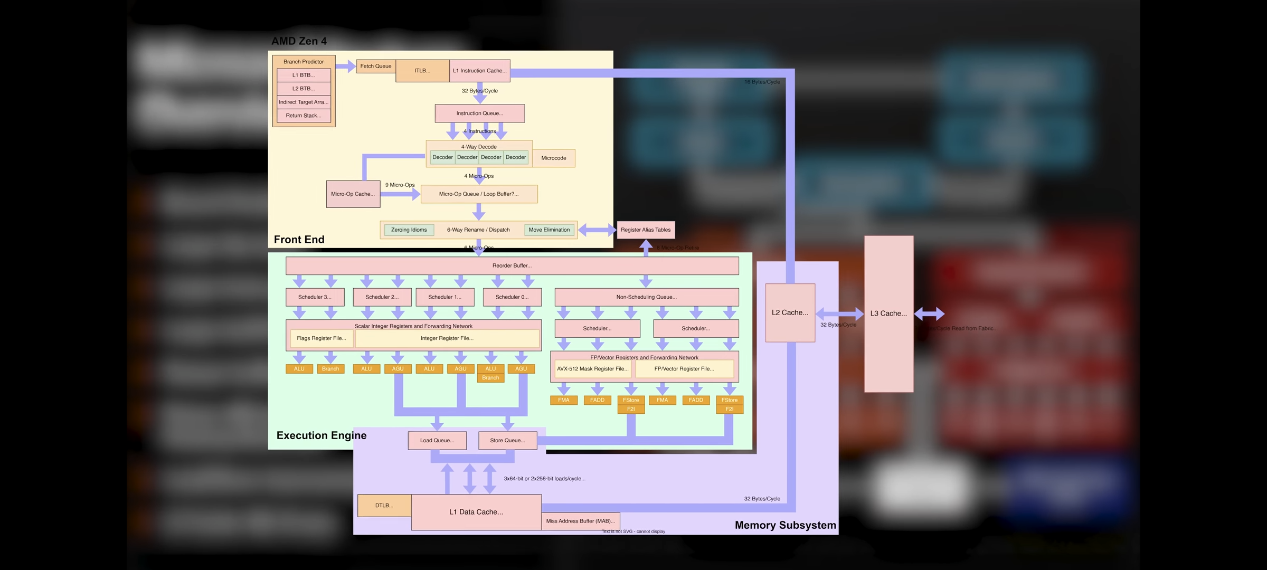1267x570 pixels.
Task: Select the Move Elimination block
Action: coord(549,230)
